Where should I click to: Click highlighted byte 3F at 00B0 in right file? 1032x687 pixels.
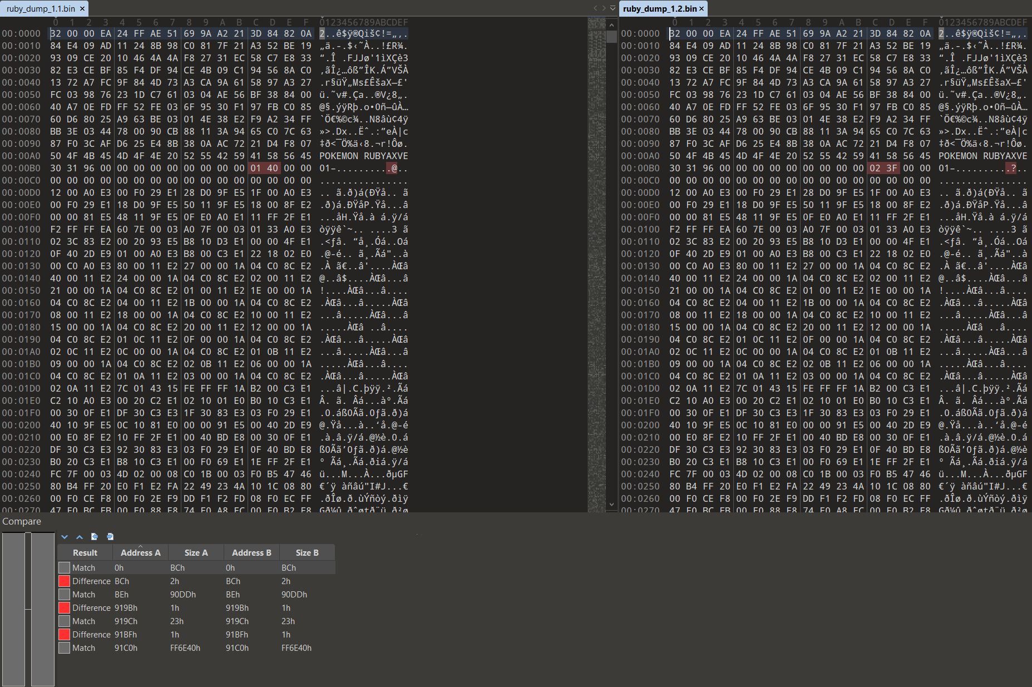coord(892,168)
